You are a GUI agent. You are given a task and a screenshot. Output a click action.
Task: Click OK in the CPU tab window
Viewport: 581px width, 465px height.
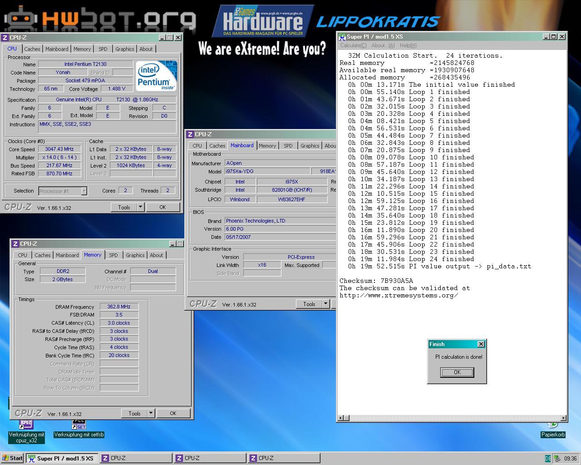coord(162,208)
